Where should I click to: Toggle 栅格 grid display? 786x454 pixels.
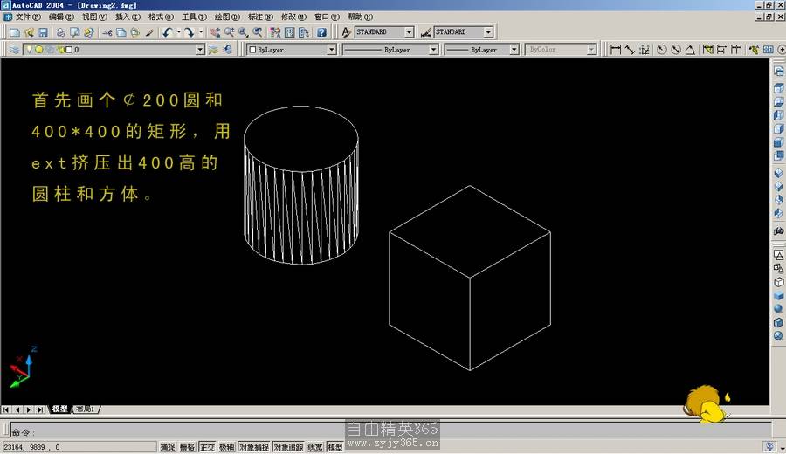(187, 447)
